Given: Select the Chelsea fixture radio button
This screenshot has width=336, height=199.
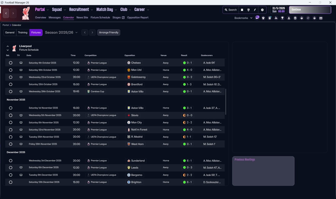Looking at the screenshot, I should [10, 63].
